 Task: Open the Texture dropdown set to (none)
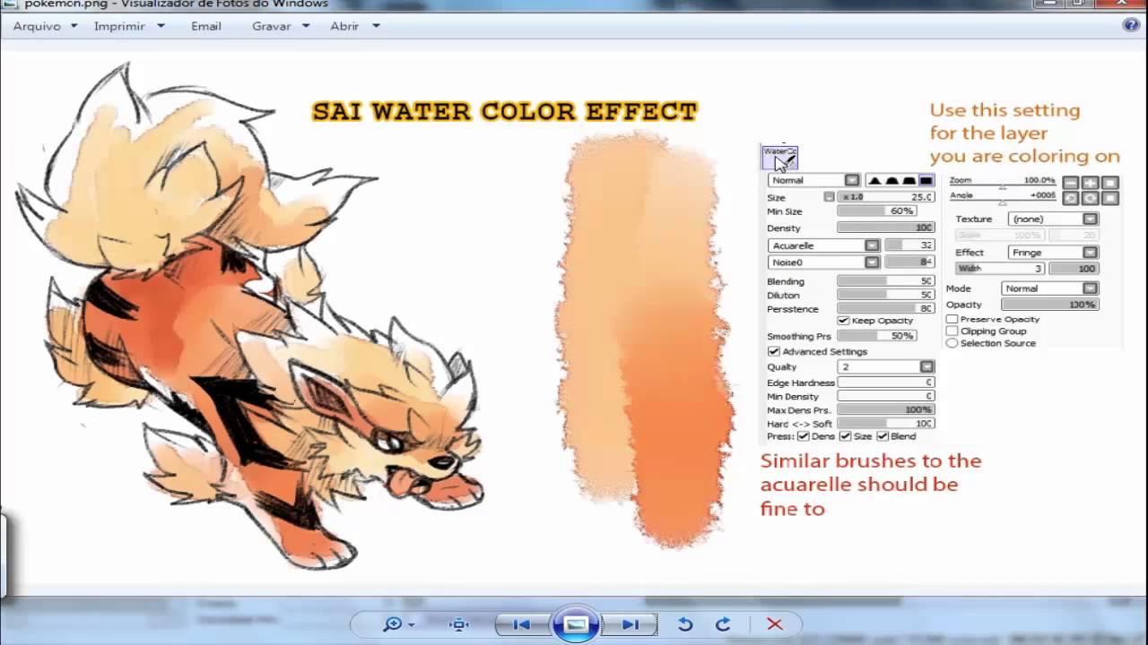(x=1089, y=219)
